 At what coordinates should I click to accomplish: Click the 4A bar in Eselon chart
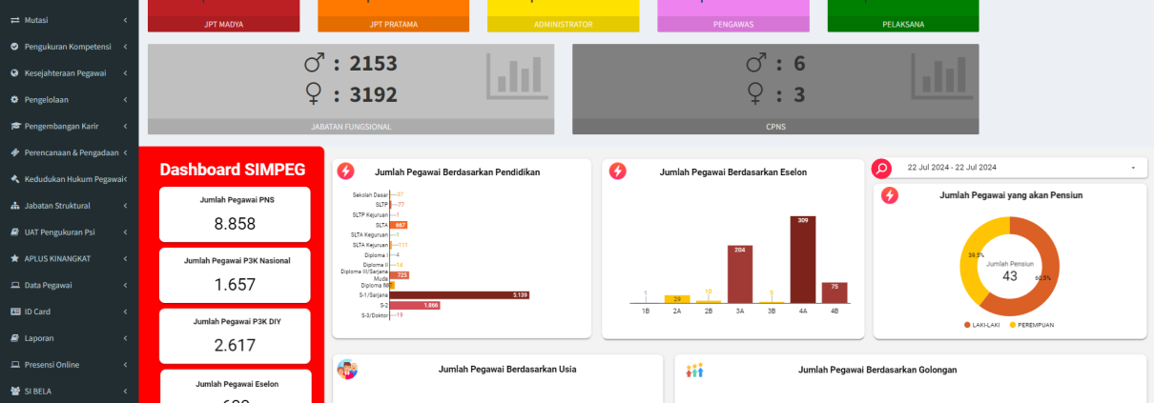coord(803,259)
